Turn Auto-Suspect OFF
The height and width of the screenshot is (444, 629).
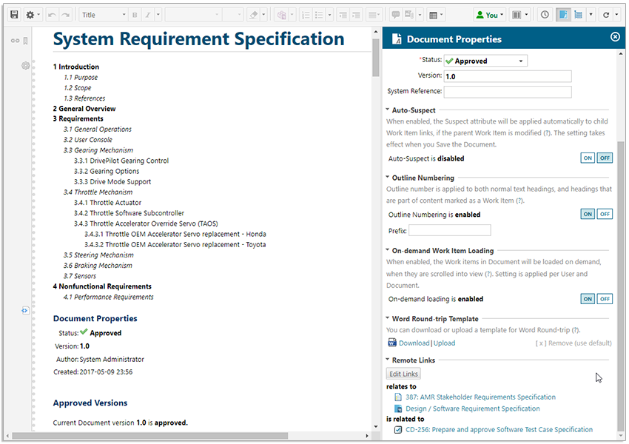pos(605,158)
